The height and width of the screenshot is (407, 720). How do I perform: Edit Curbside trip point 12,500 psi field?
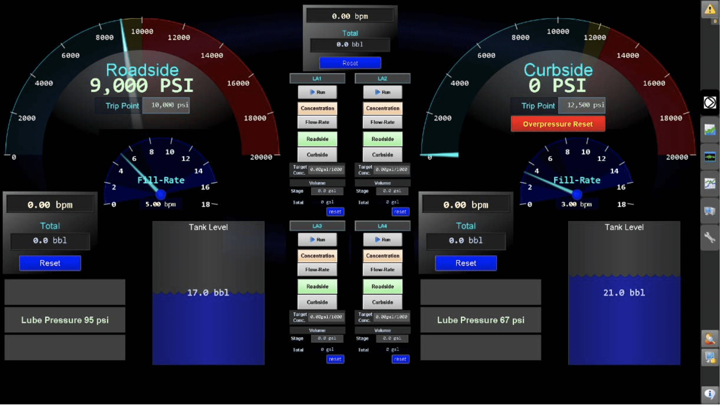pos(582,105)
